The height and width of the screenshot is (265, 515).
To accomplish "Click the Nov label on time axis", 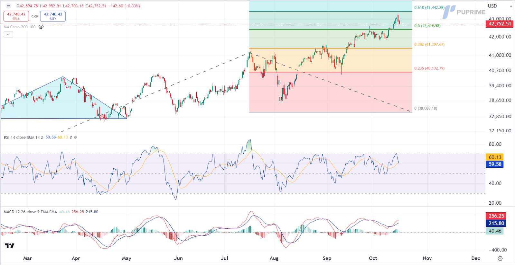I will coord(427,258).
